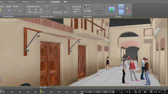The width and height of the screenshot is (168, 94).
Task: Choose Create Rectangle Idle Area icon
Action: point(36,11)
